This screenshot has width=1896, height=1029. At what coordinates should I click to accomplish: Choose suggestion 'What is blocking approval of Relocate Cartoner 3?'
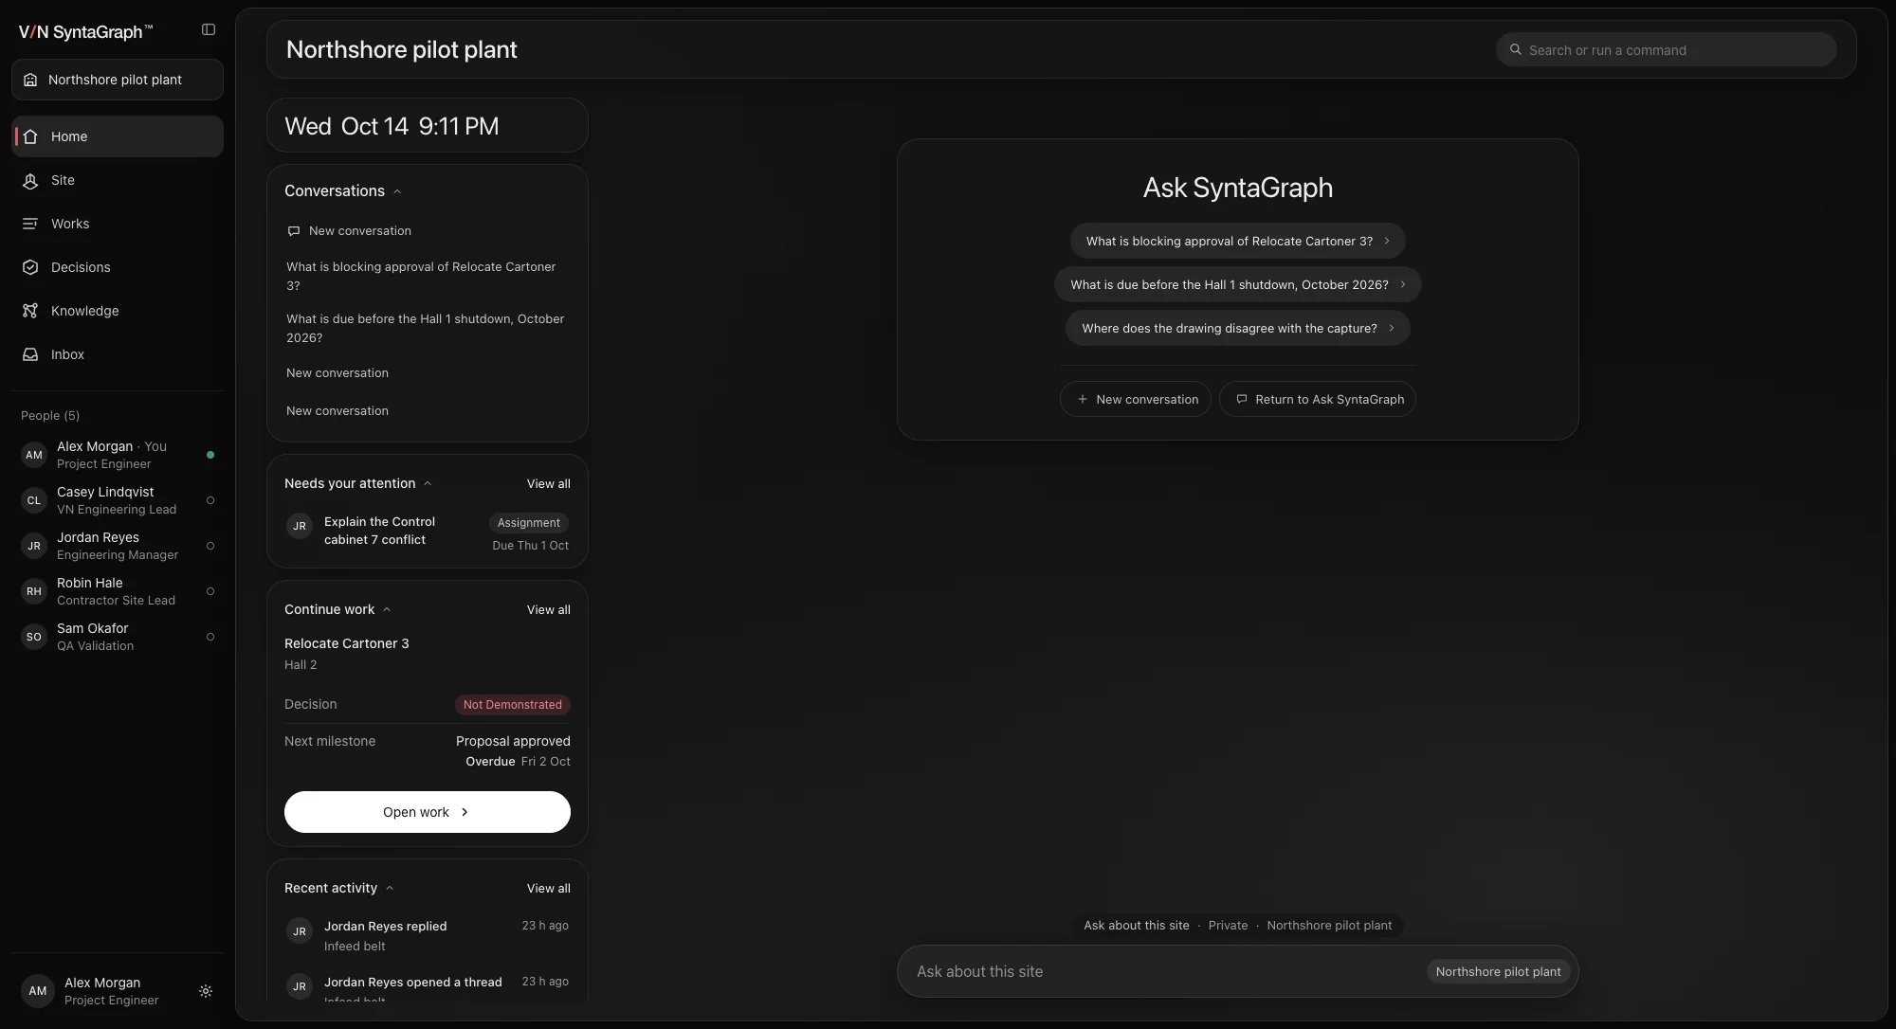click(1238, 241)
